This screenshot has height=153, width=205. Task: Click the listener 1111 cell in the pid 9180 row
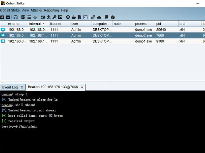click(x=60, y=41)
